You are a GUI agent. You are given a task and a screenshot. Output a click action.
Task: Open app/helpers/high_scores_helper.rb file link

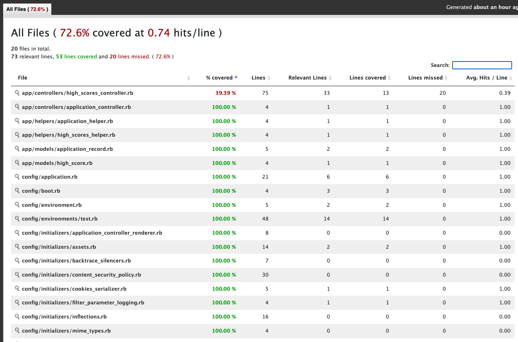[x=69, y=135]
